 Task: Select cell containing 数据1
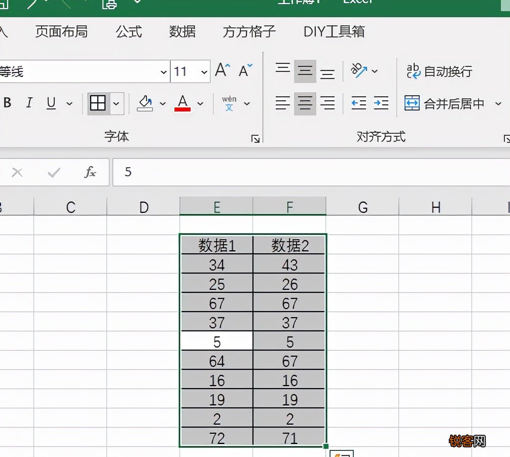pyautogui.click(x=216, y=245)
